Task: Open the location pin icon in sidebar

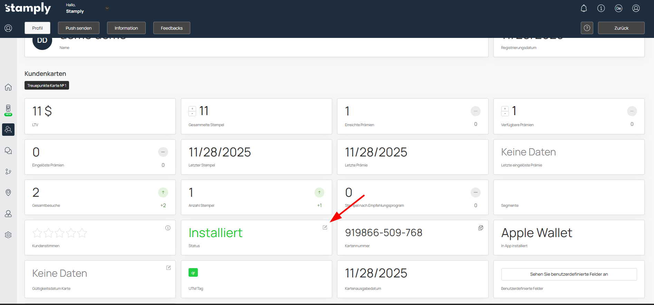Action: click(8, 192)
